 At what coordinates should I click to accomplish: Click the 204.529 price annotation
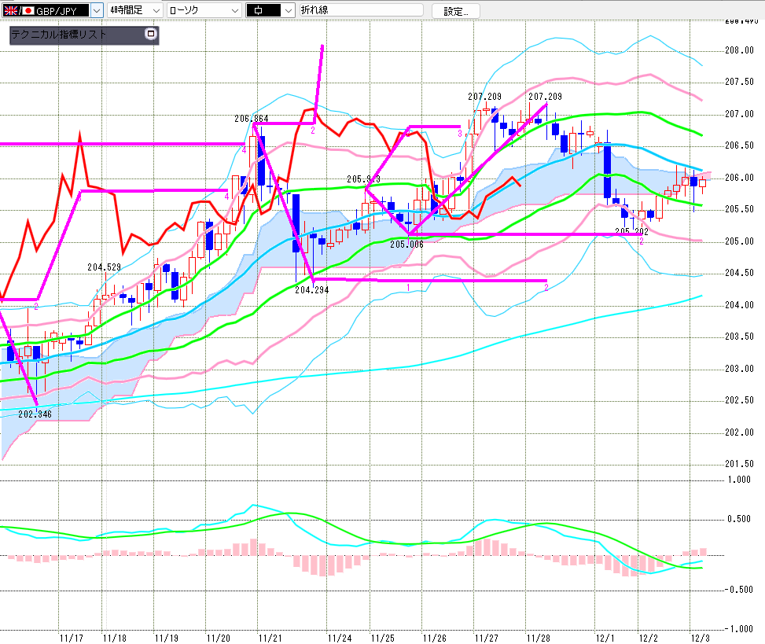click(104, 267)
